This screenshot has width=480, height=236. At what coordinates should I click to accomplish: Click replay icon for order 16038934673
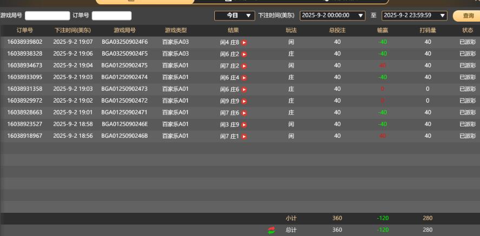pyautogui.click(x=244, y=66)
